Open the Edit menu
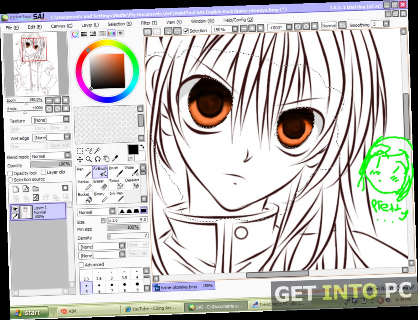The width and height of the screenshot is (418, 320). tap(35, 27)
